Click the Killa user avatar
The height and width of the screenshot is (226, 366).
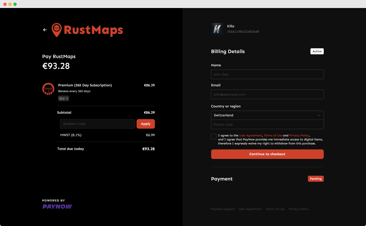(217, 29)
